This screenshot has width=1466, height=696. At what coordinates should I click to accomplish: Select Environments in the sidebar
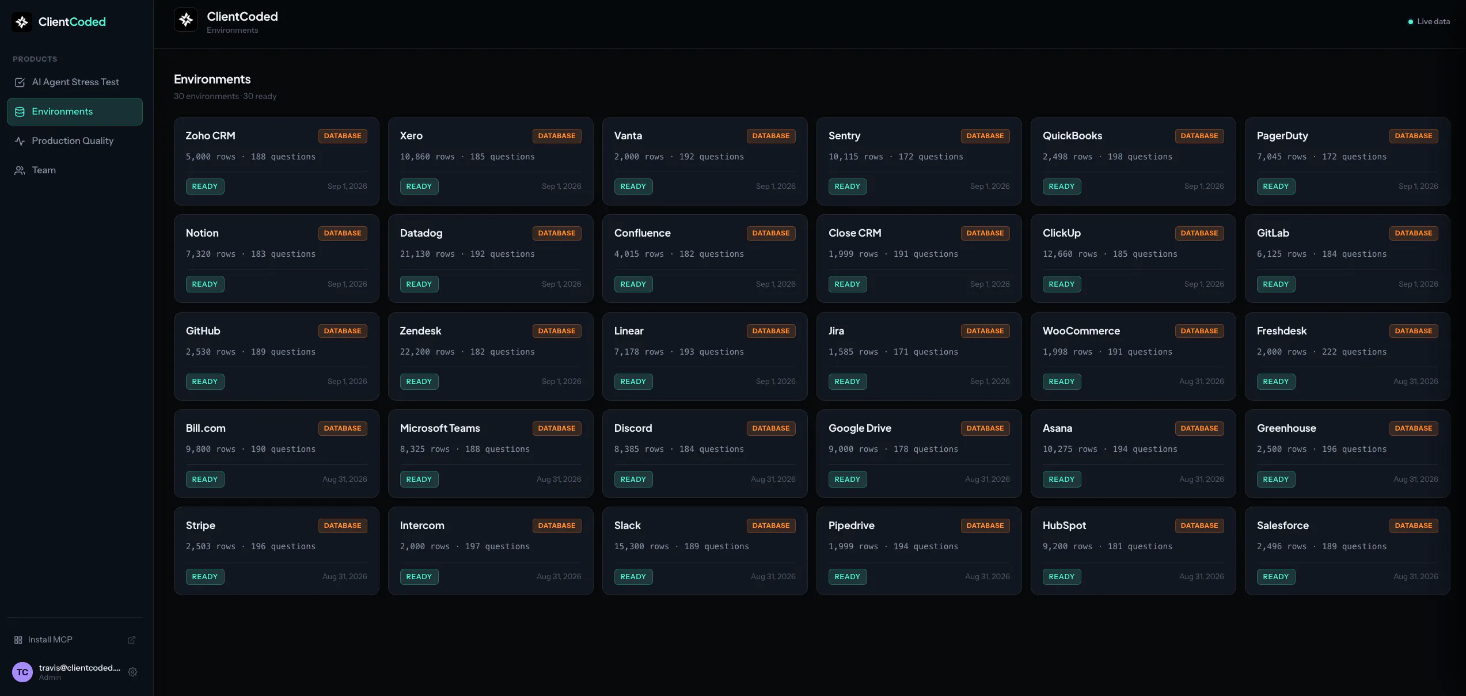click(x=75, y=112)
